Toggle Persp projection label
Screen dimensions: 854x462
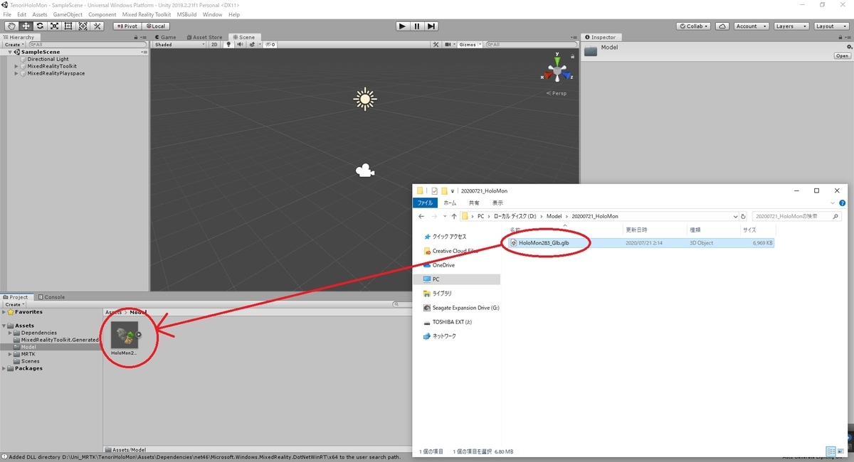(x=557, y=93)
